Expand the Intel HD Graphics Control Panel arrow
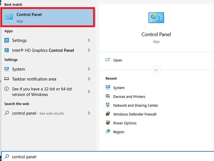 point(89,50)
